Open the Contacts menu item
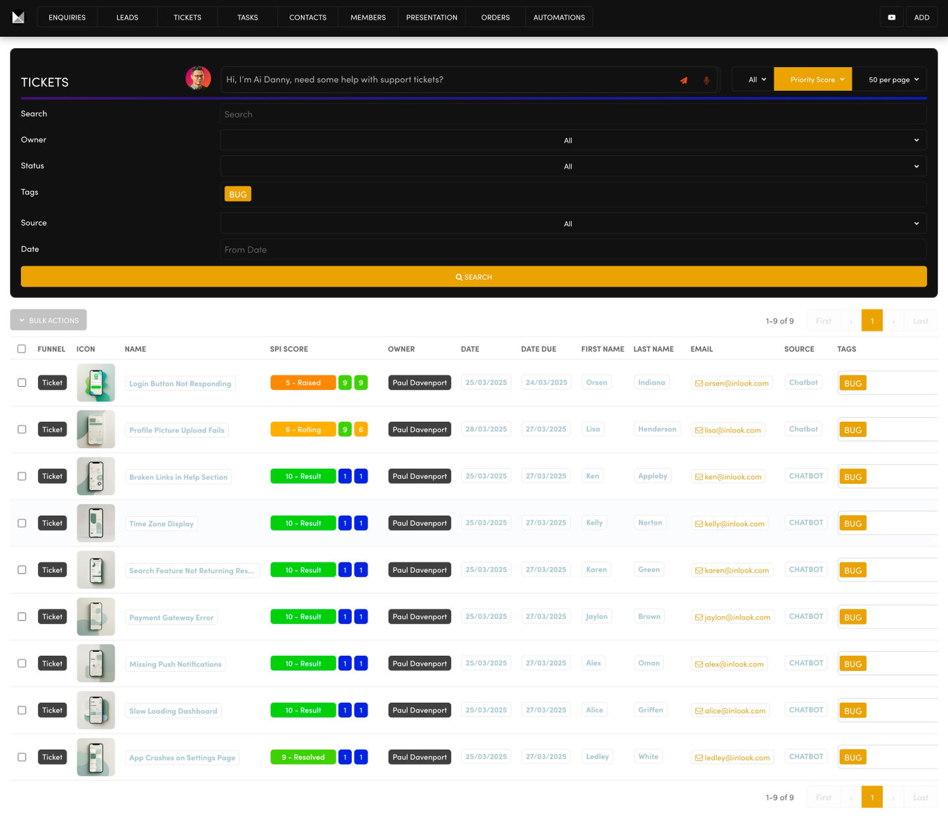Viewport: 948px width, 818px height. pos(308,18)
